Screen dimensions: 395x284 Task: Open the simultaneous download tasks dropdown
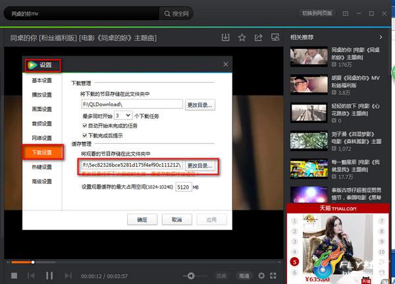pos(123,116)
